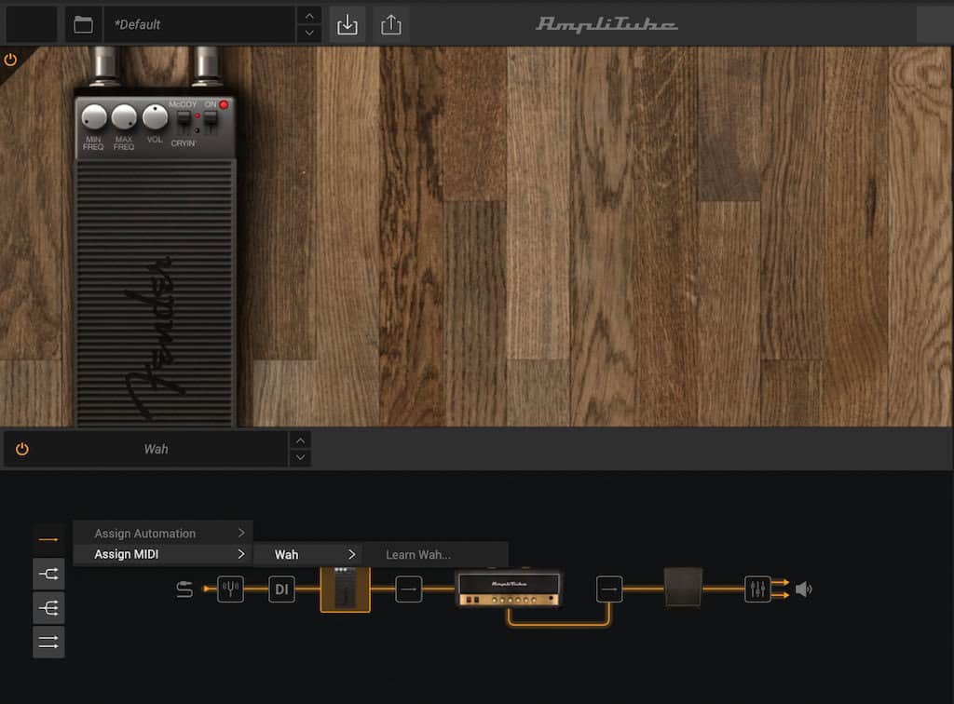Screen dimensions: 954x704
Task: Select the DI block in signal chain
Action: coord(281,589)
